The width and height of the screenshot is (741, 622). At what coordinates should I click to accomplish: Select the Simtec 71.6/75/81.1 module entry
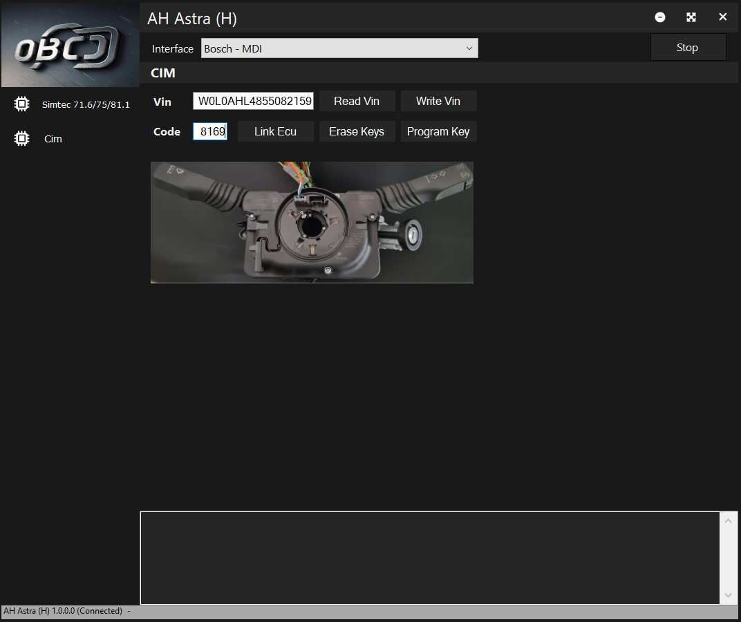pyautogui.click(x=86, y=104)
